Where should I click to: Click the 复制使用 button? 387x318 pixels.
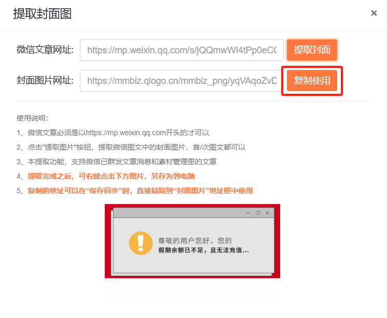click(x=312, y=81)
